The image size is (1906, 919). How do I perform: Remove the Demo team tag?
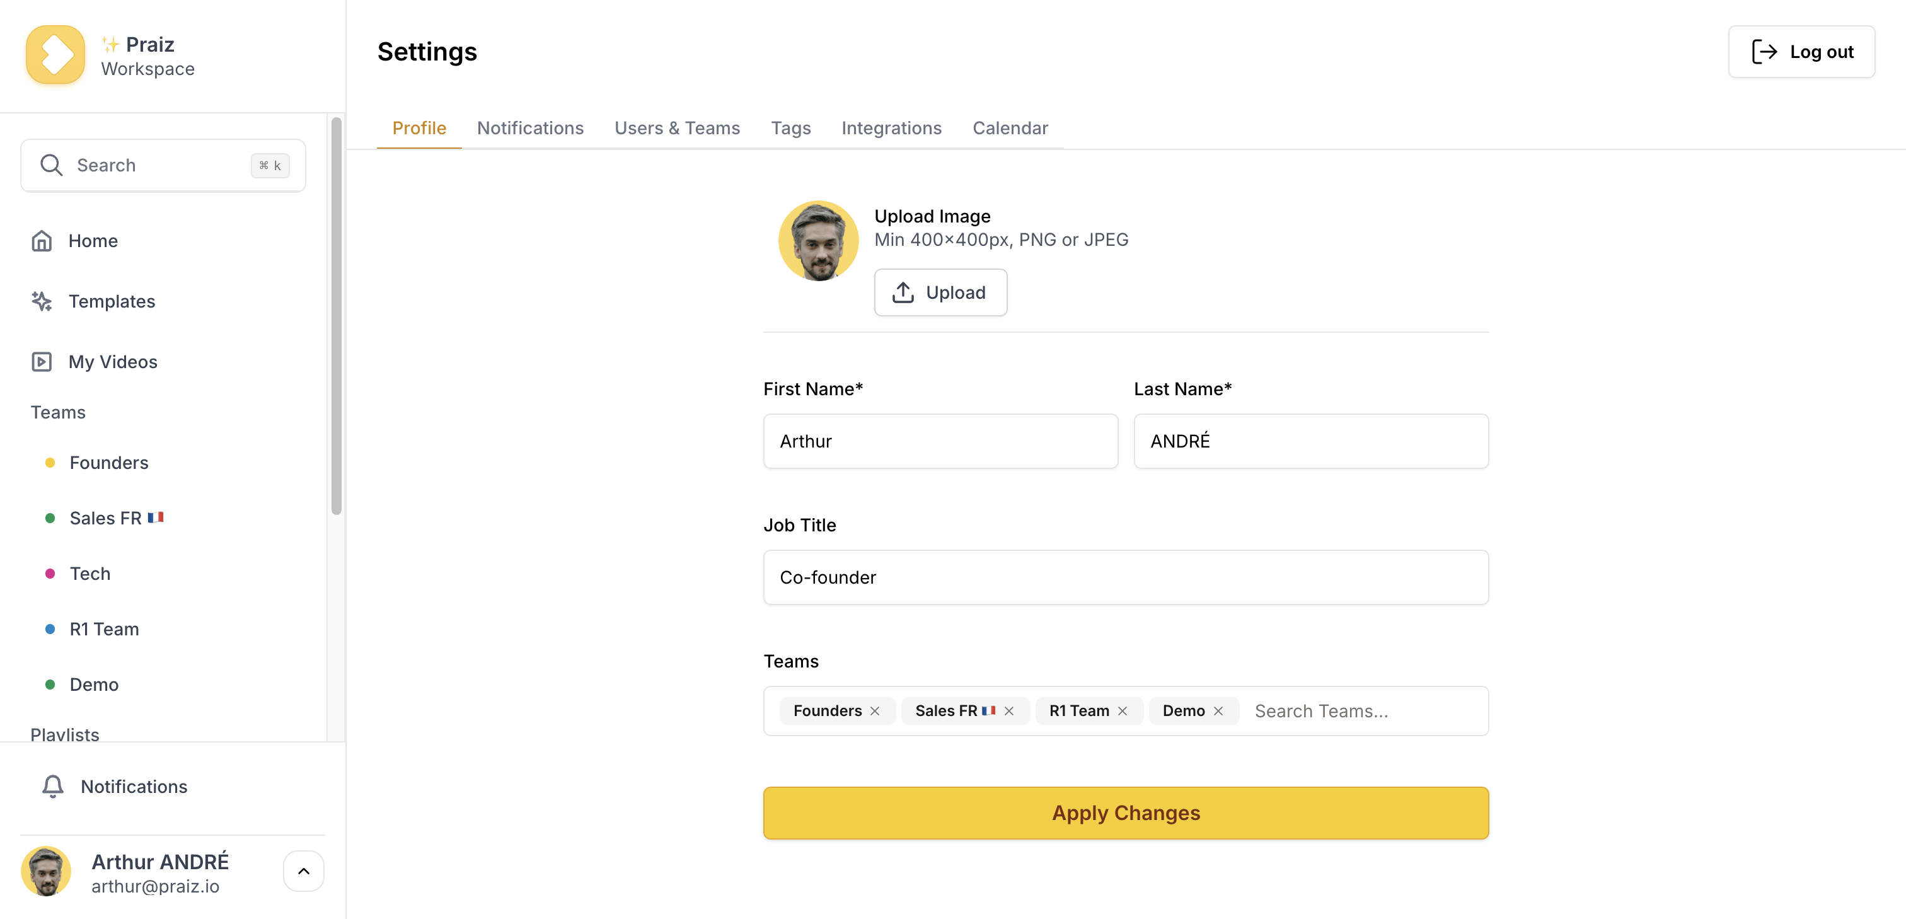(x=1218, y=711)
